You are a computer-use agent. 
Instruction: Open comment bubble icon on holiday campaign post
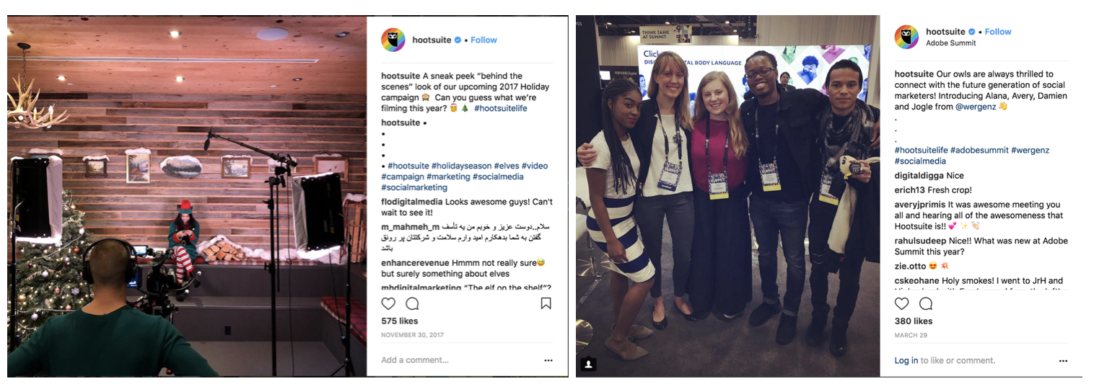point(412,303)
